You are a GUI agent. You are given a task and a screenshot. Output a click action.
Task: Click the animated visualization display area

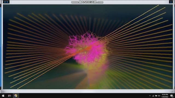[x=88, y=47]
